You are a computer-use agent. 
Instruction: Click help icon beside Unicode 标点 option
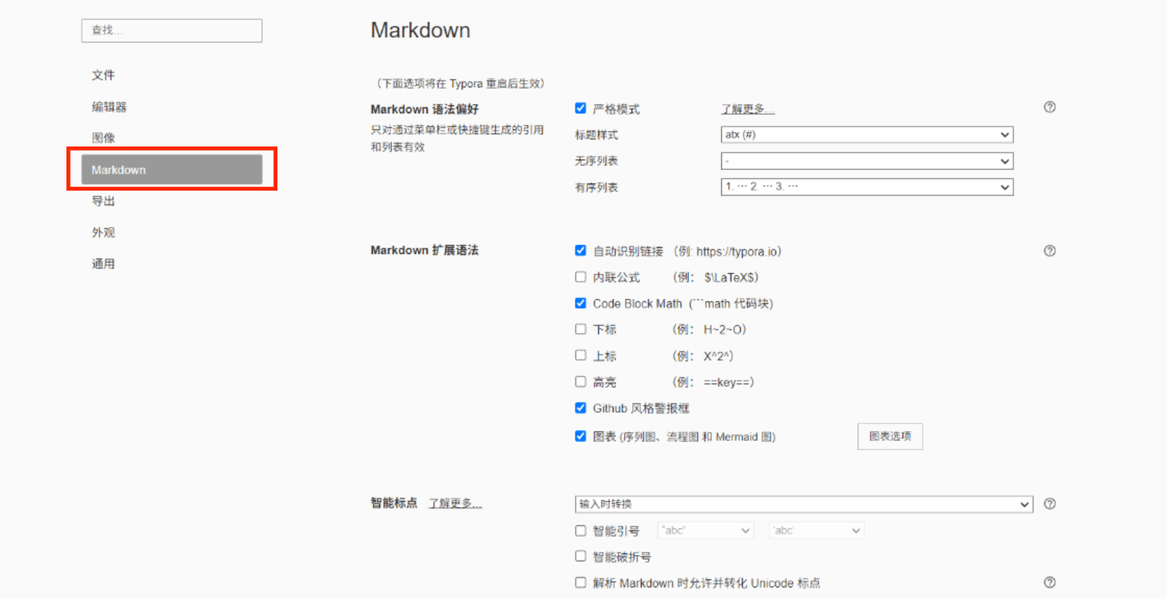1049,582
